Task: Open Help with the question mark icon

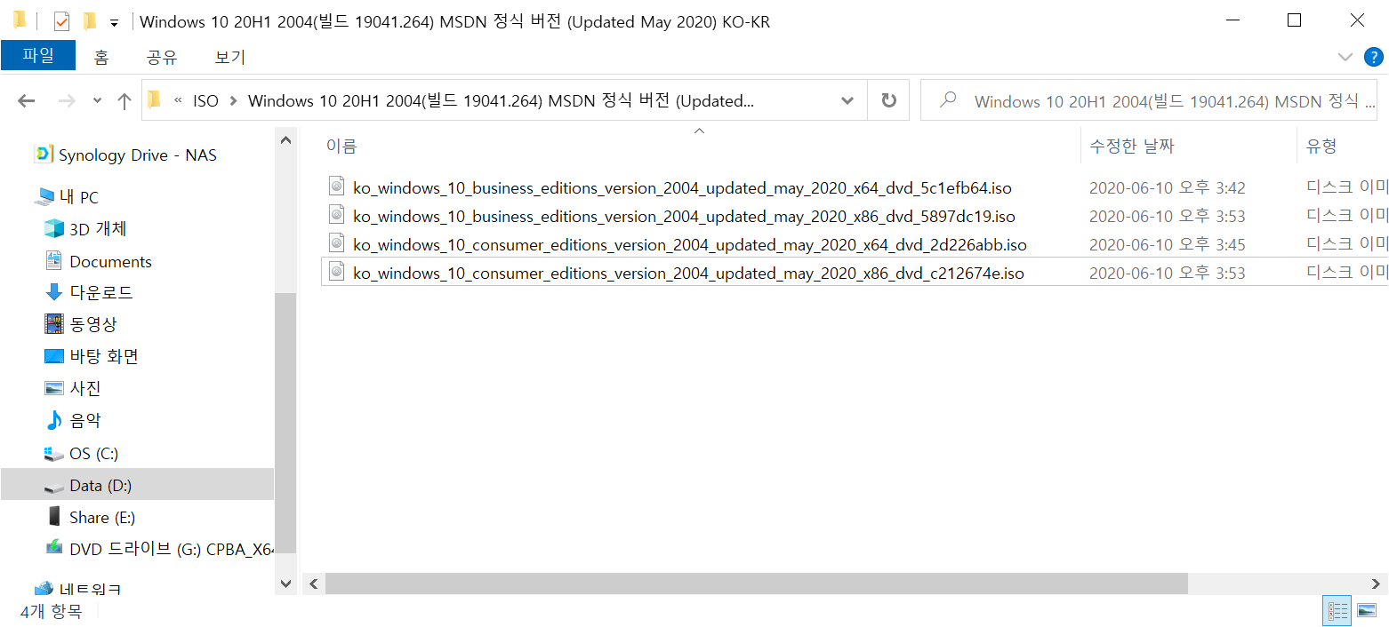Action: click(1373, 57)
